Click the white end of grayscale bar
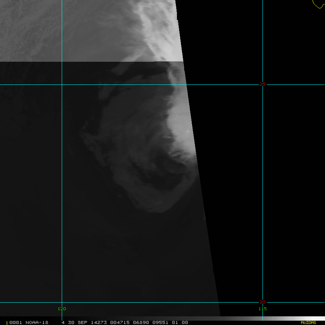This screenshot has width=325, height=325. pos(318,318)
